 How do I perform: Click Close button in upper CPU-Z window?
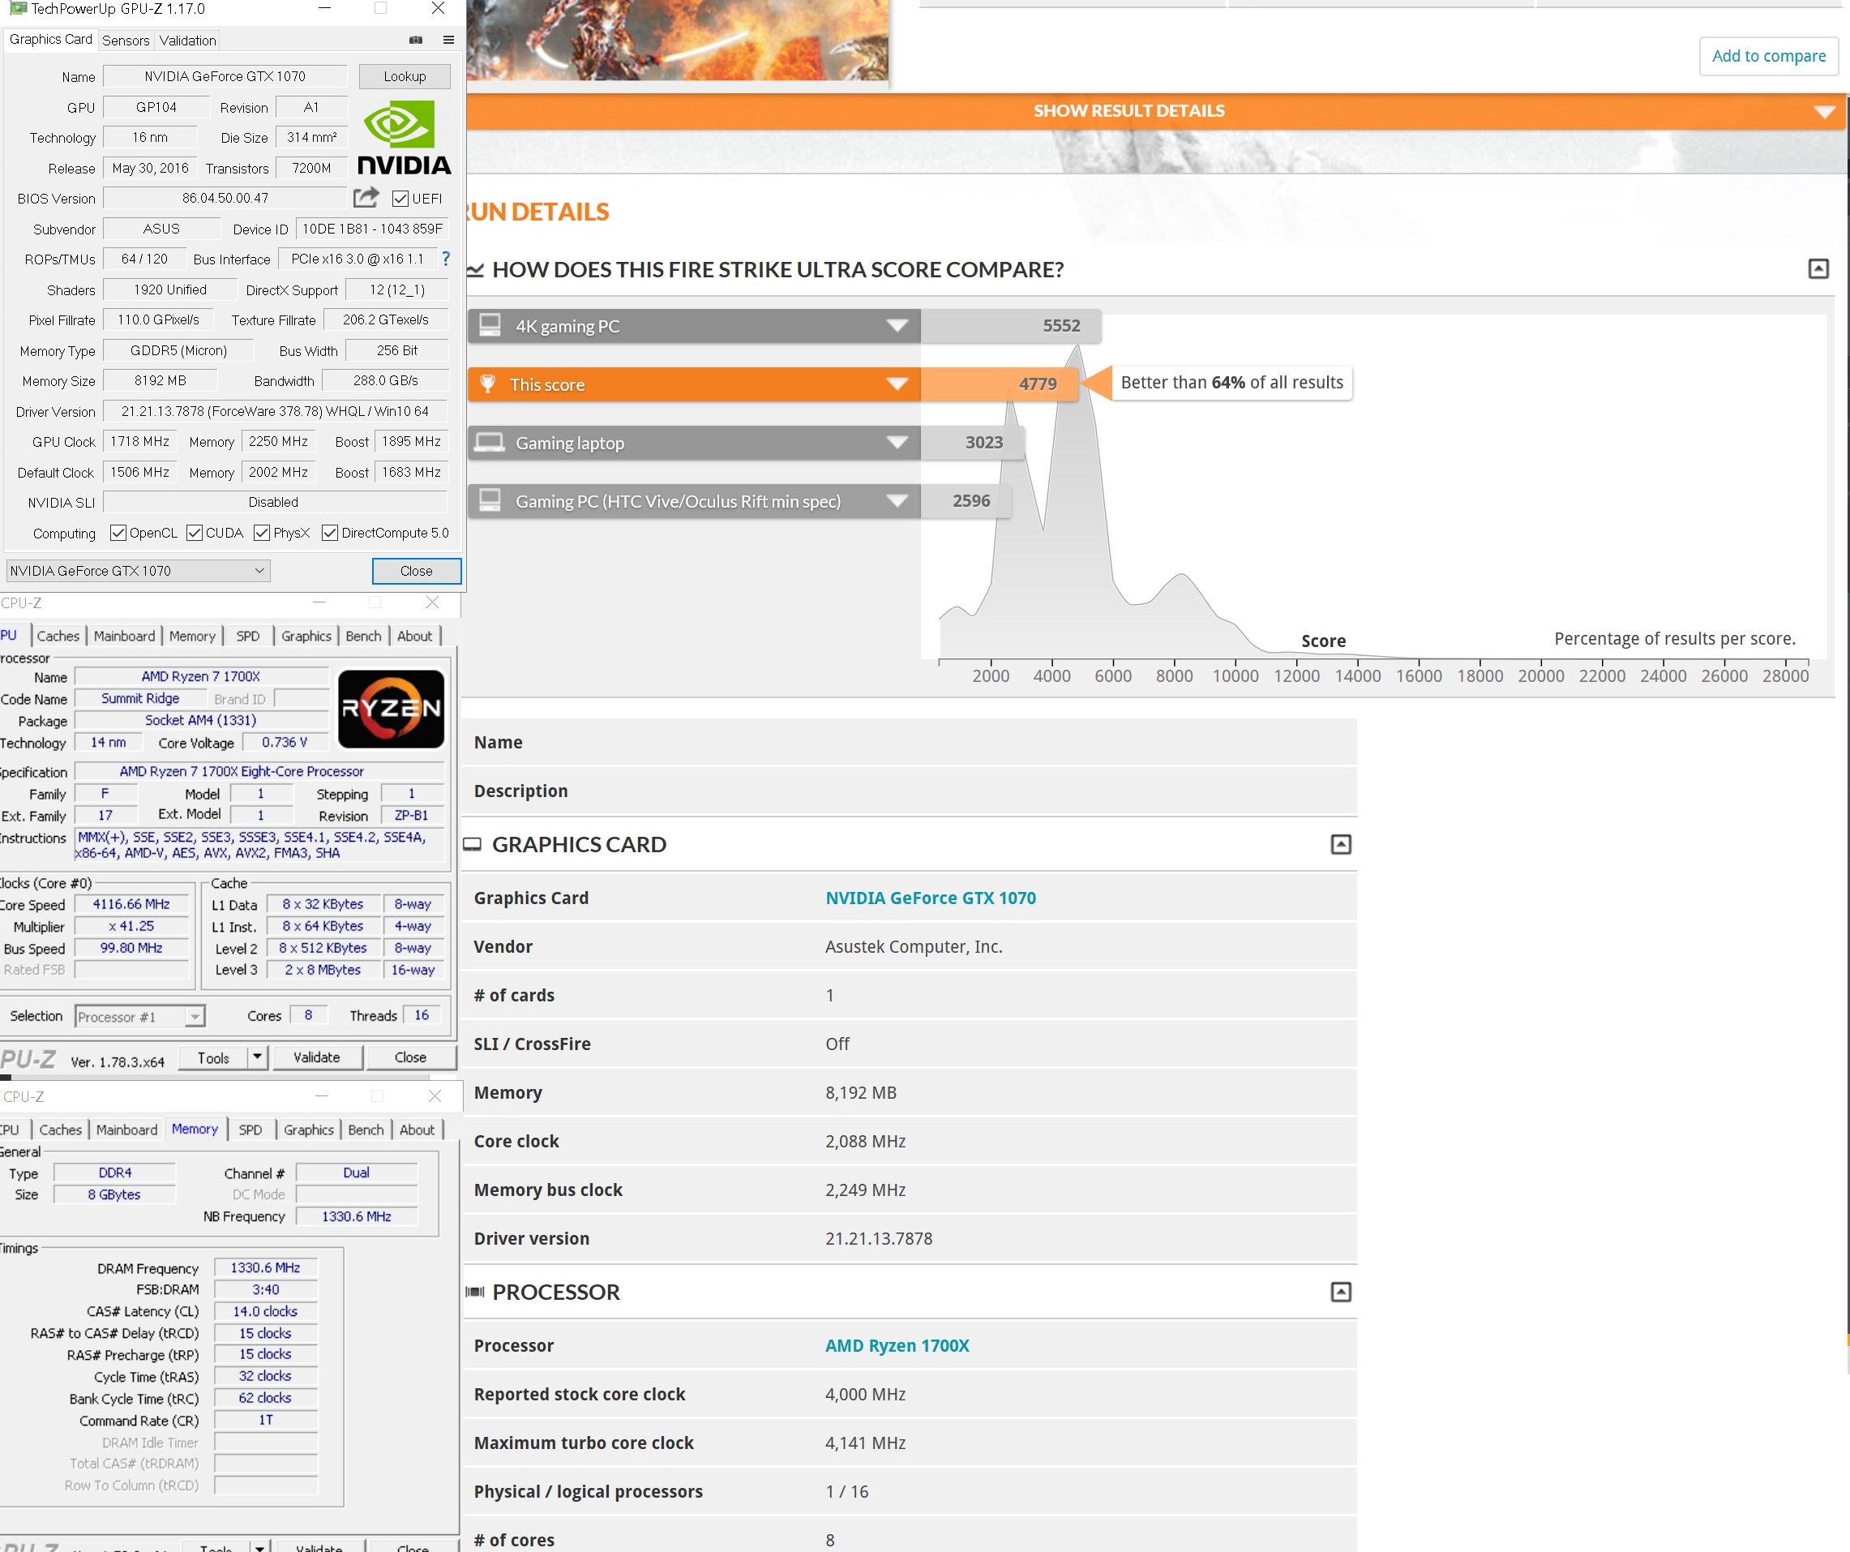tap(410, 1057)
